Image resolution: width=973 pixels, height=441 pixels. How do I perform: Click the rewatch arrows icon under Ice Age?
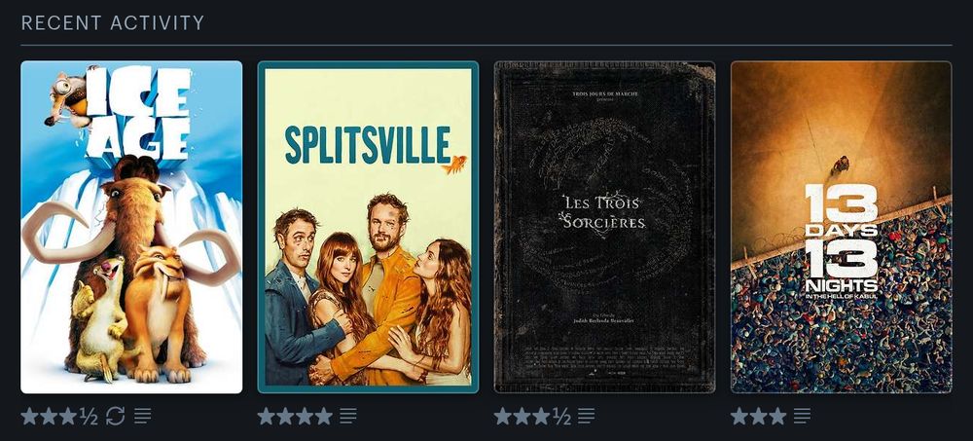tap(116, 416)
